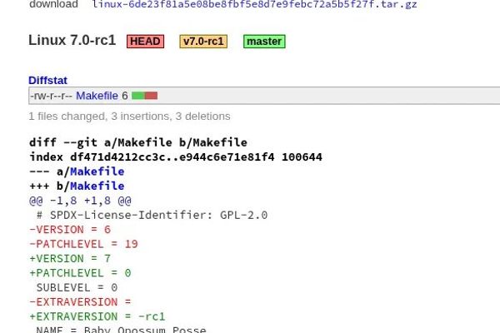Open Makefile link on the a/ line
This screenshot has height=333, width=500.
[x=97, y=171]
